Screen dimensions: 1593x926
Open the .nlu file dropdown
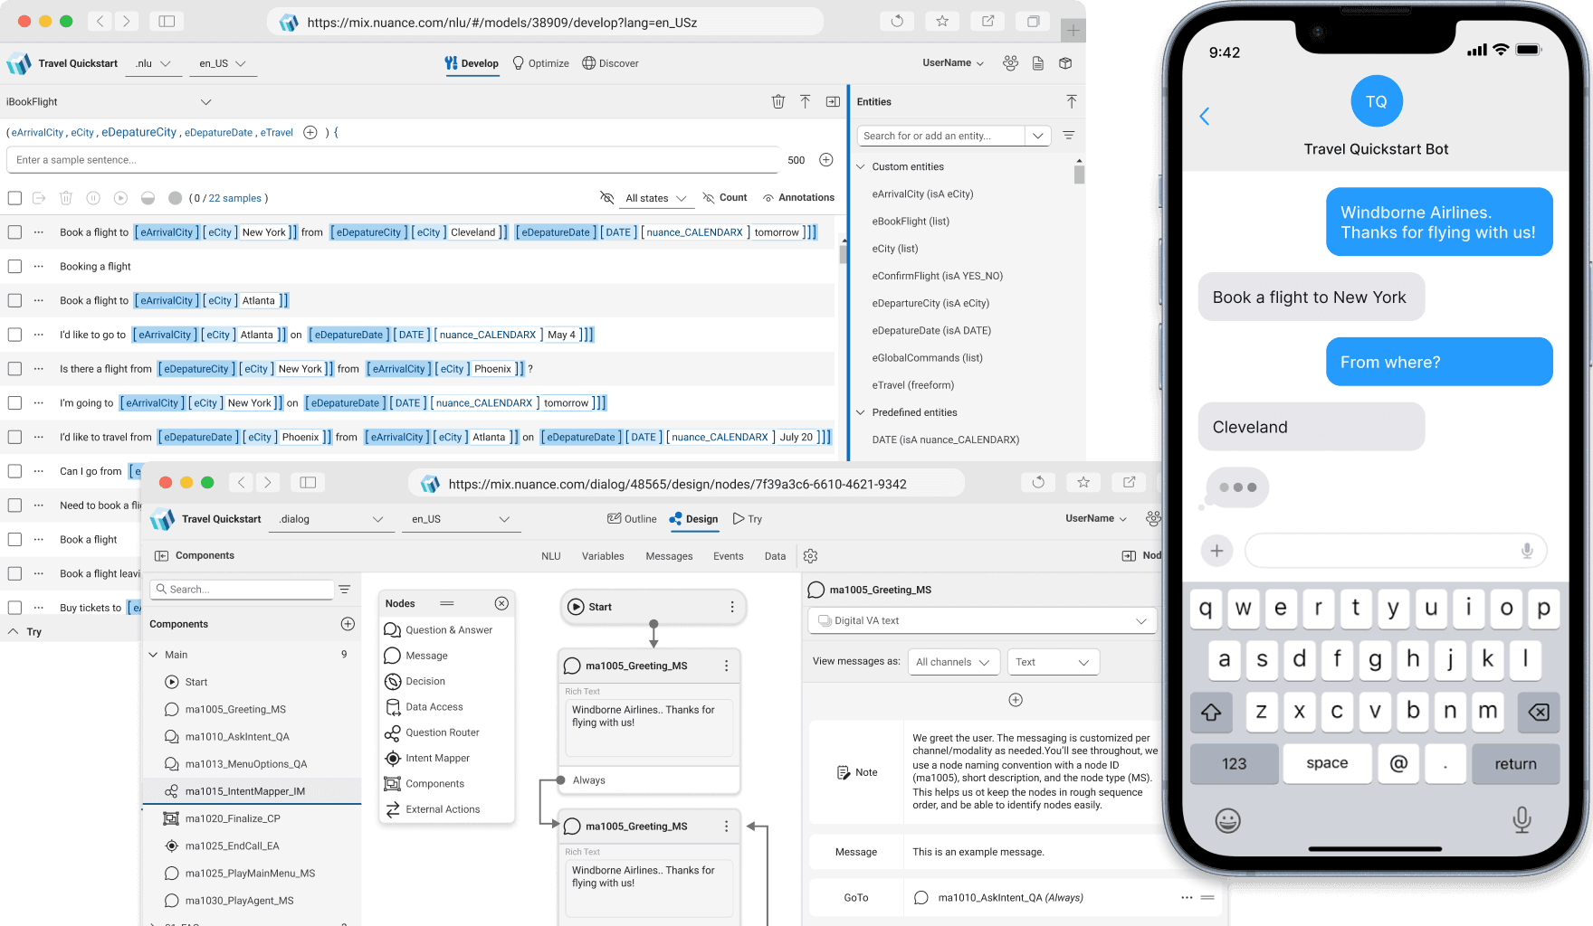click(154, 63)
